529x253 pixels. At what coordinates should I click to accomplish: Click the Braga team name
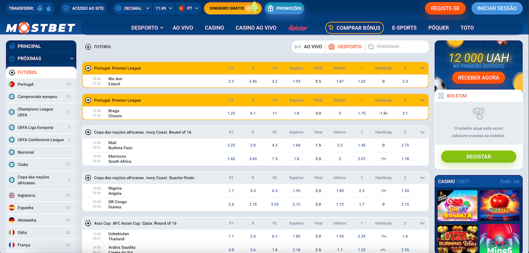tap(114, 111)
